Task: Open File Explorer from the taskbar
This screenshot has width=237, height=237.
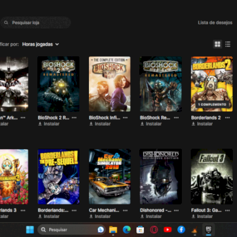Action: click(x=113, y=230)
